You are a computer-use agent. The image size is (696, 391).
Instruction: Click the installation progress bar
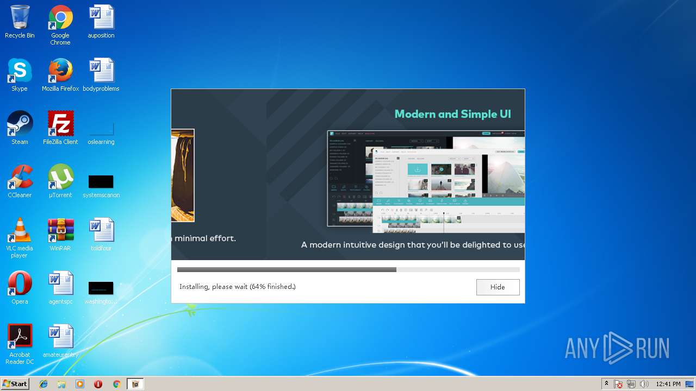coord(348,269)
